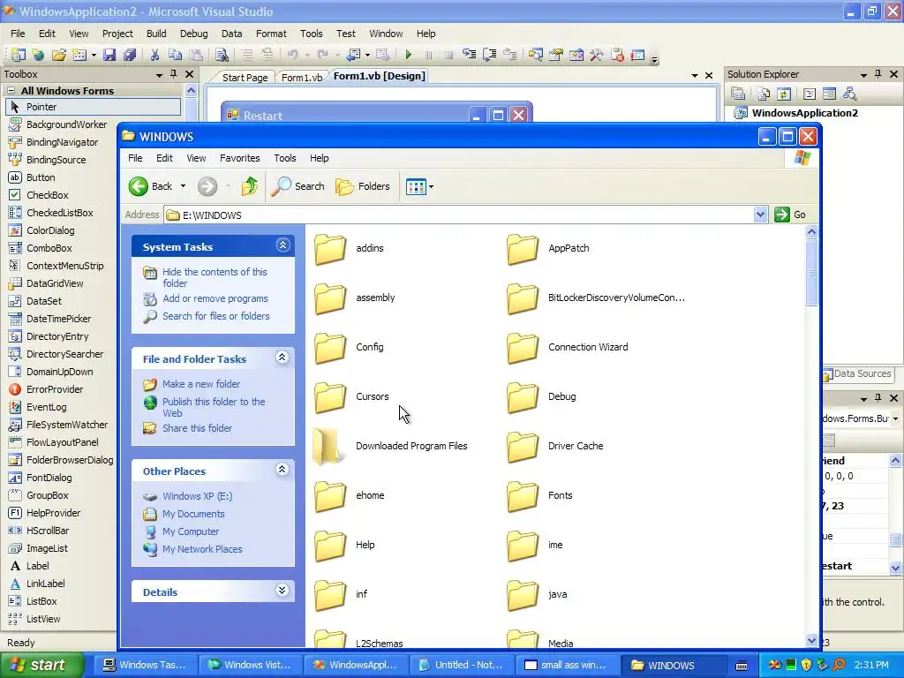Click View Designer icon in Solution Explorer

829,94
